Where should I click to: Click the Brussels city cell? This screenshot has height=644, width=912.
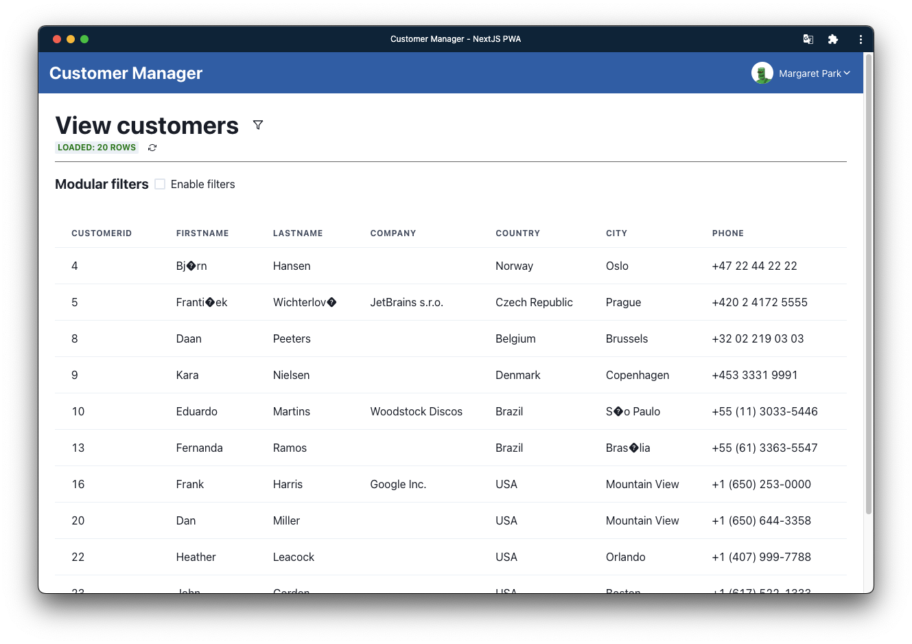(627, 338)
